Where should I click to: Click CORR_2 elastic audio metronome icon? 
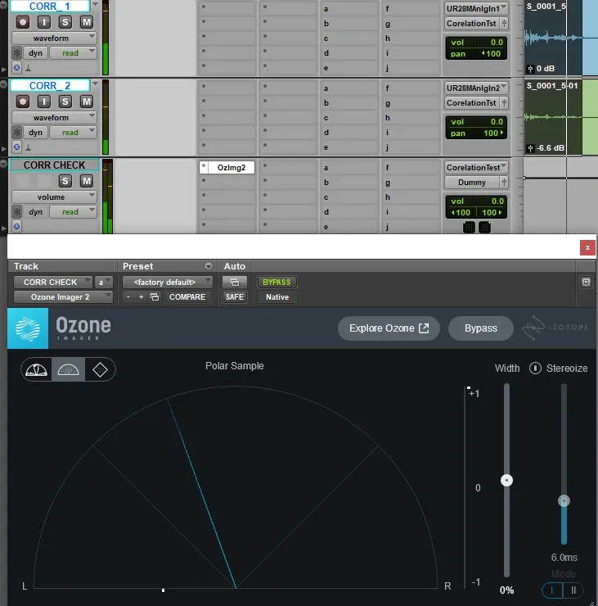tap(28, 147)
